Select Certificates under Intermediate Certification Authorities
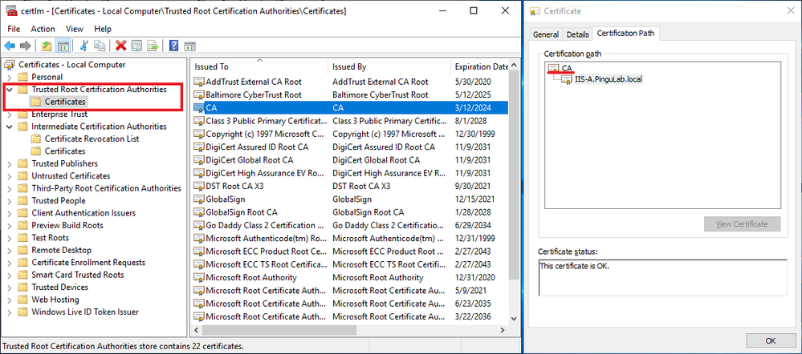 click(65, 151)
